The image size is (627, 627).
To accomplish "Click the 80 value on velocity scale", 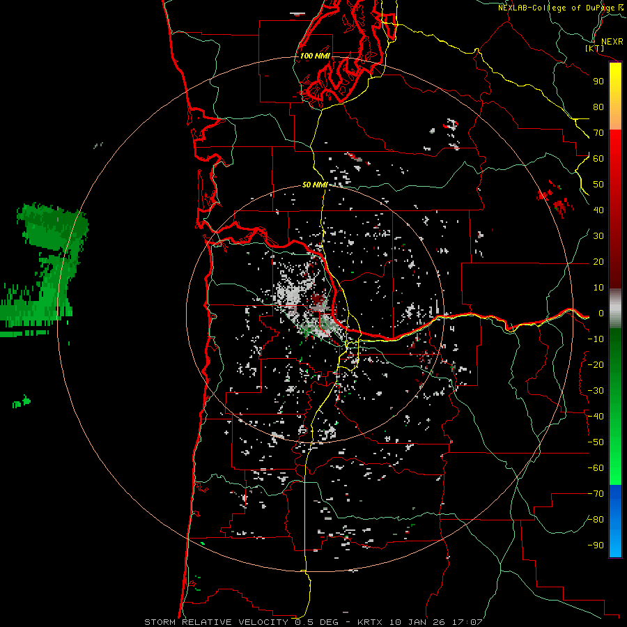I will [x=598, y=107].
